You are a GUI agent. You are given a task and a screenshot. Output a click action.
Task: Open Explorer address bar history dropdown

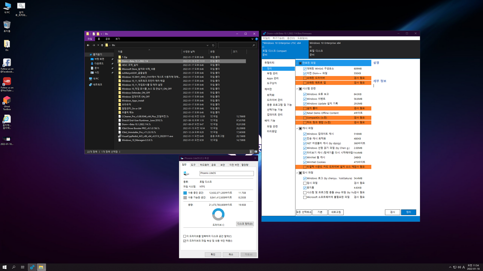tap(208, 45)
